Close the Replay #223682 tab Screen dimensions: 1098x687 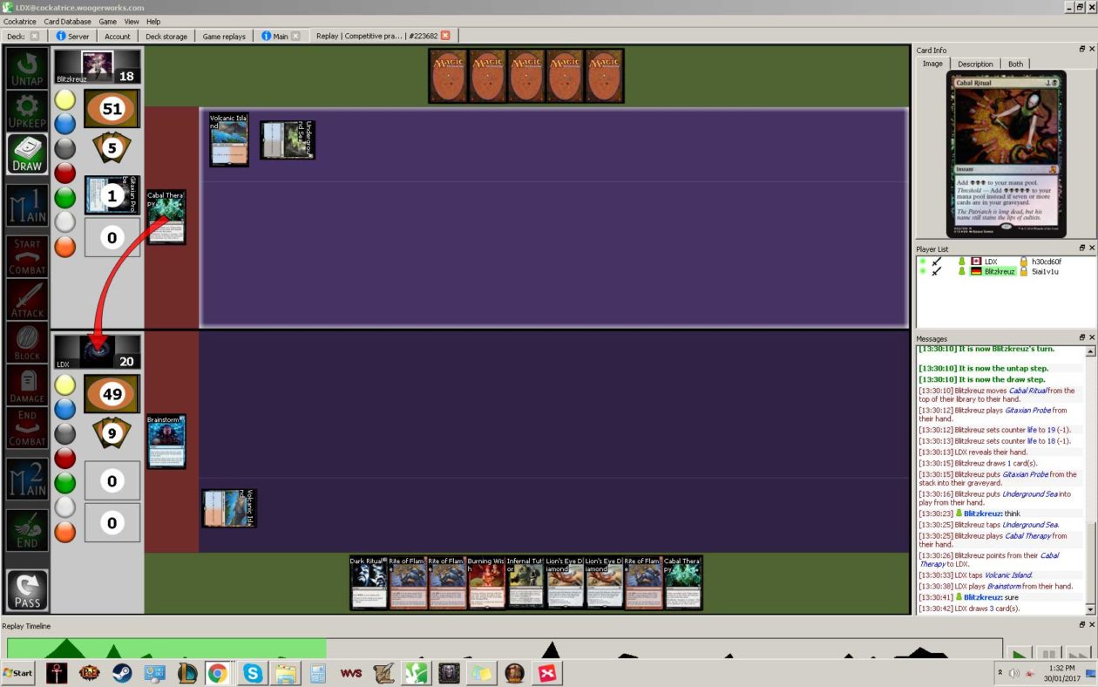[x=445, y=36]
